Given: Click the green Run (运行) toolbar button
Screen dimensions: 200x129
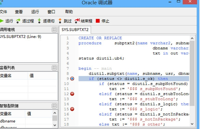Looking at the screenshot, I should (6, 21).
